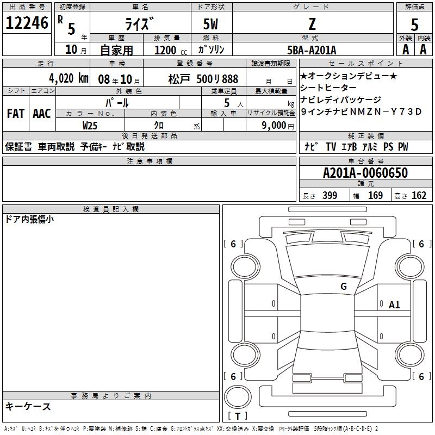Select the mileage 4,020 km
Image resolution: width=435 pixels, height=435 pixels.
(69, 78)
